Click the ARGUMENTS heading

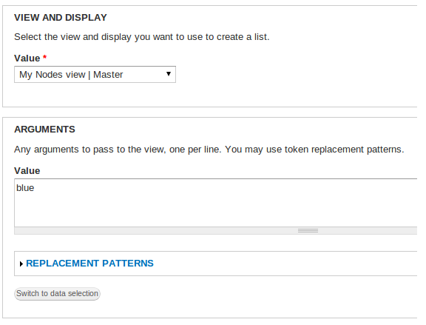(44, 129)
